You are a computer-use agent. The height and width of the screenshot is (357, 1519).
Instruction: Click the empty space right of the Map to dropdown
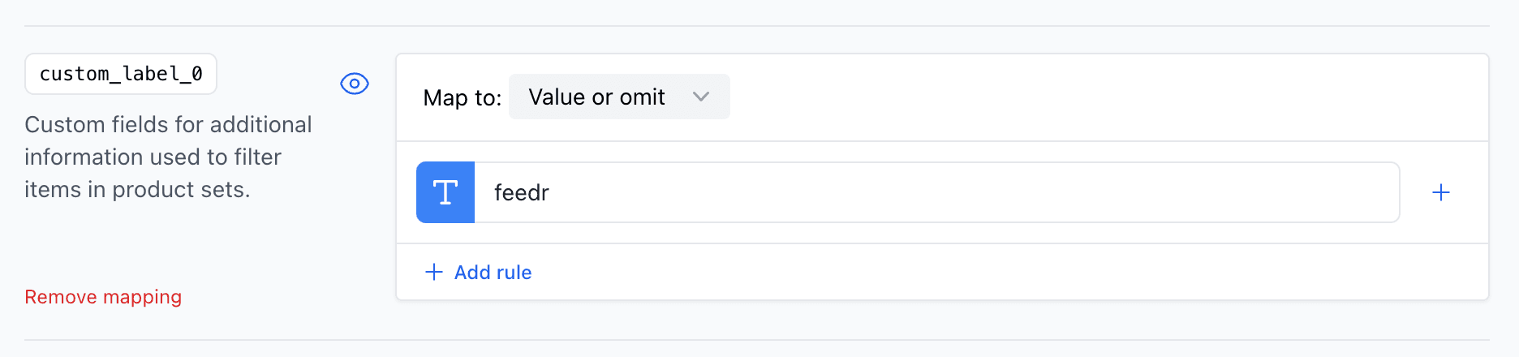(x=1055, y=97)
